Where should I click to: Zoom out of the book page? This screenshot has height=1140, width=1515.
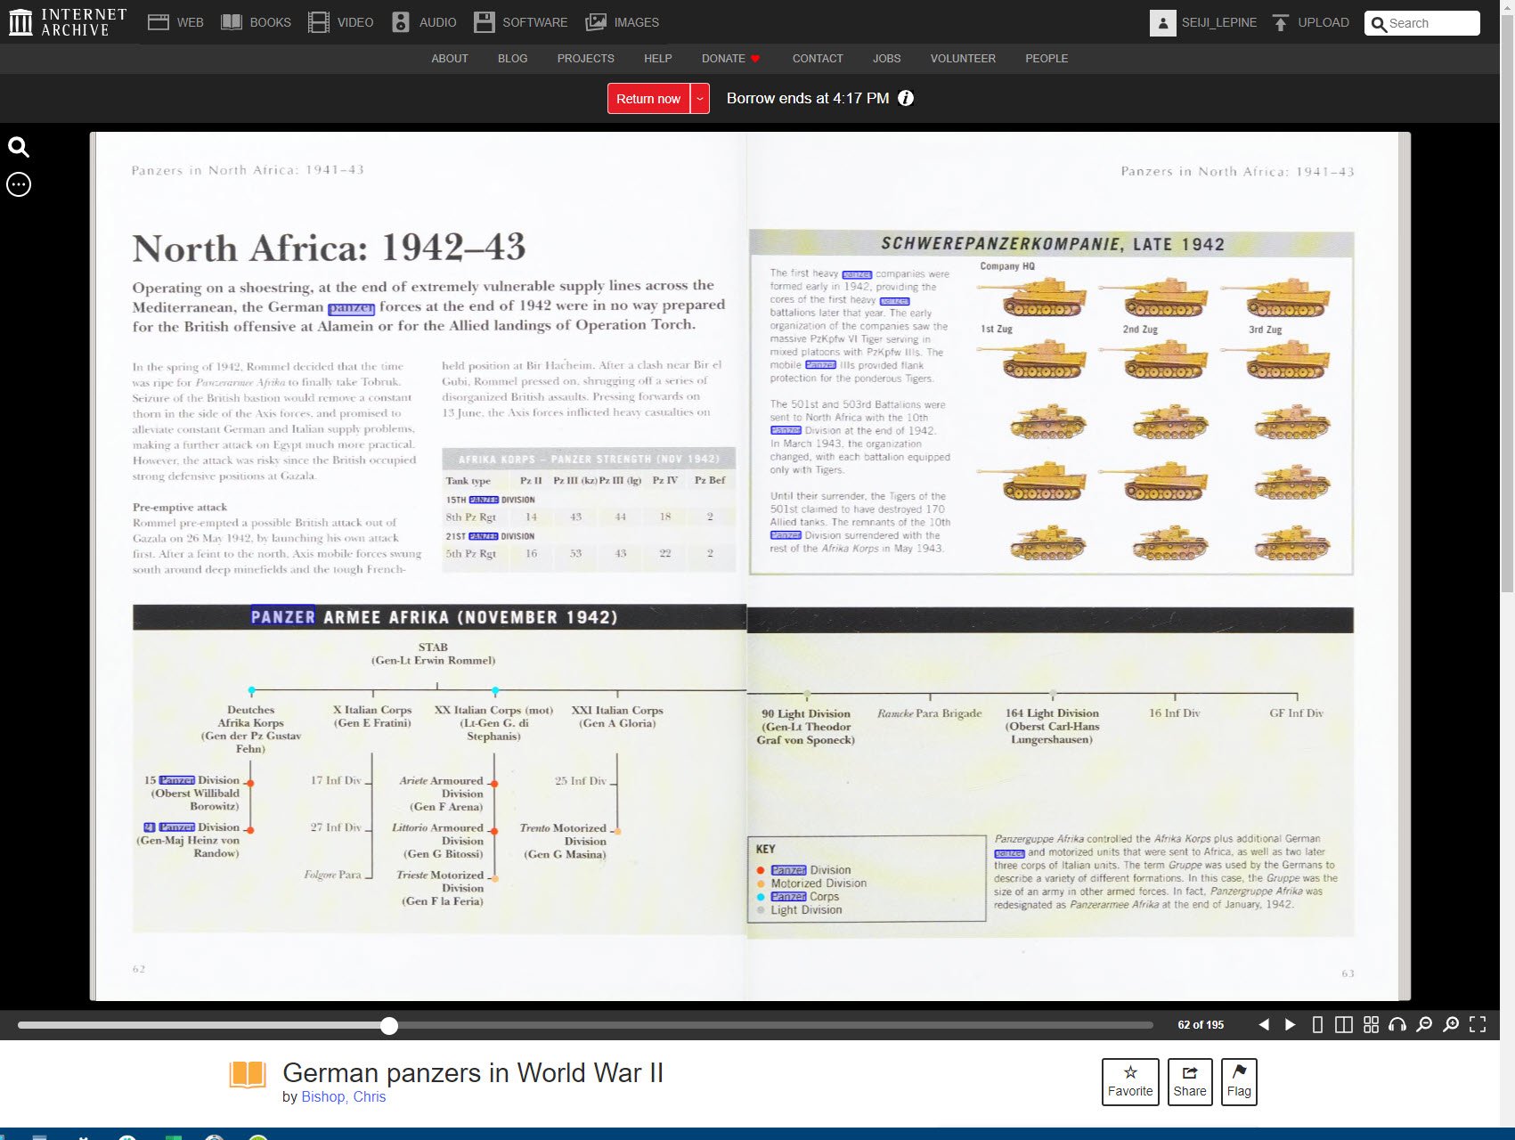1424,1025
